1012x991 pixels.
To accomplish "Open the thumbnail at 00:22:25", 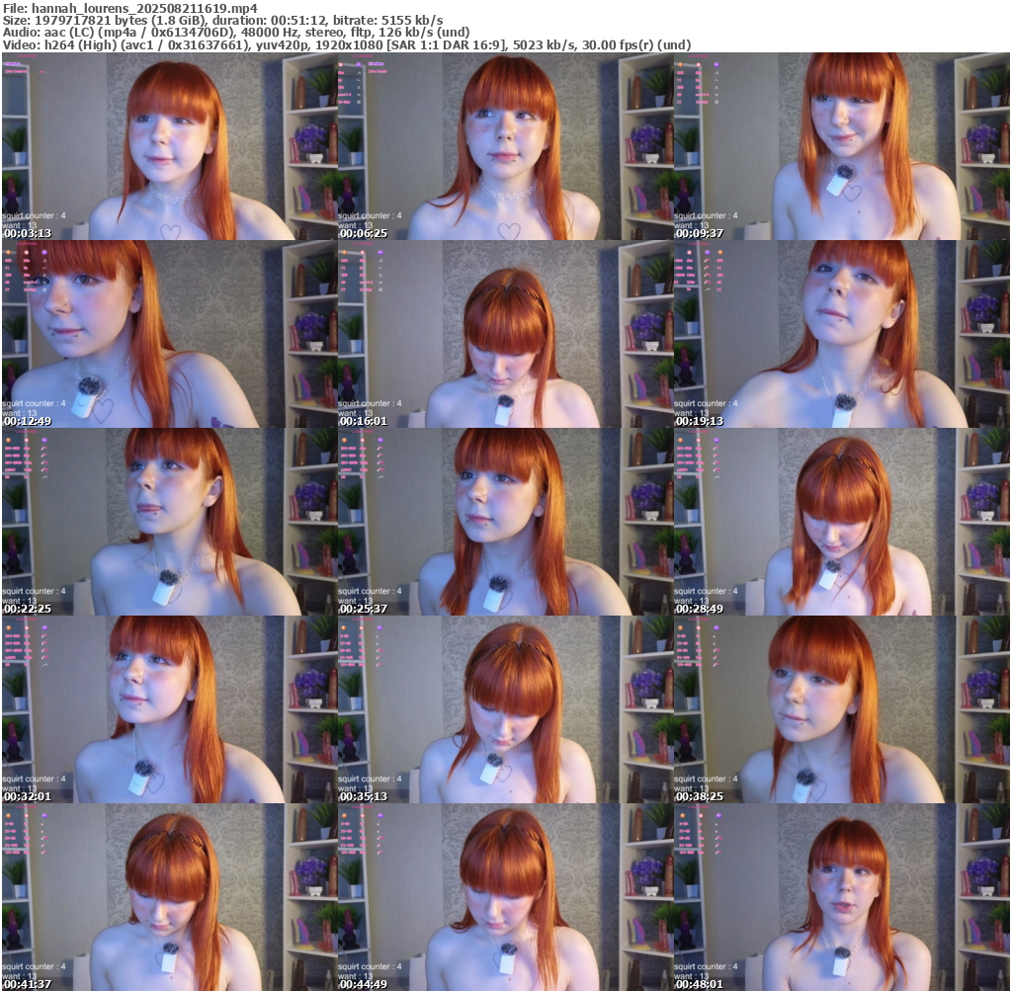I will 169,522.
